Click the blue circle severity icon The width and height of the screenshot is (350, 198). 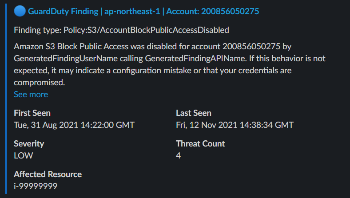[x=19, y=12]
